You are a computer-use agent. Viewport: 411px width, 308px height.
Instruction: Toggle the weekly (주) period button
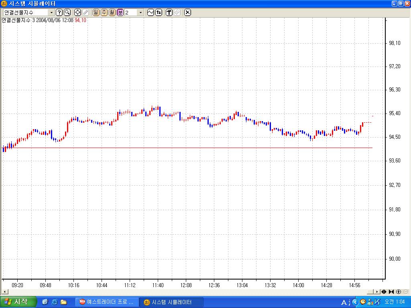(104, 12)
